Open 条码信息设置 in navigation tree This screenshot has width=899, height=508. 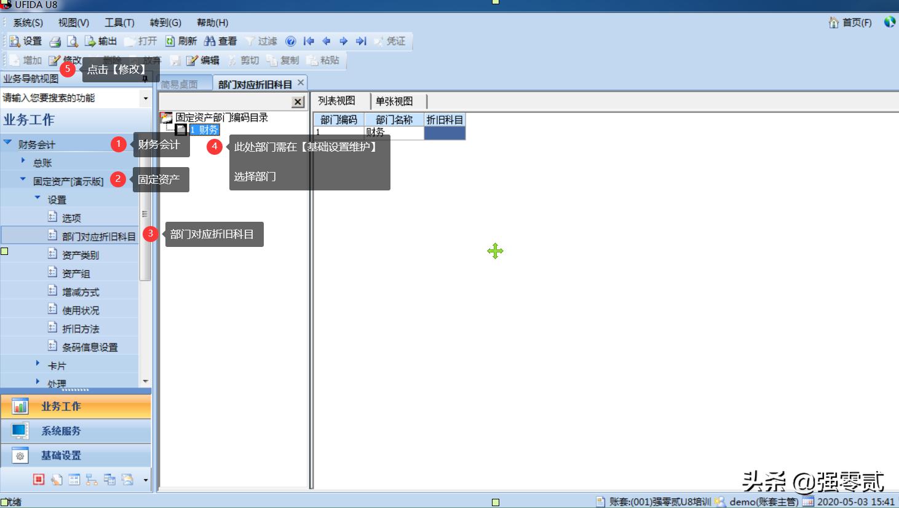tap(90, 347)
